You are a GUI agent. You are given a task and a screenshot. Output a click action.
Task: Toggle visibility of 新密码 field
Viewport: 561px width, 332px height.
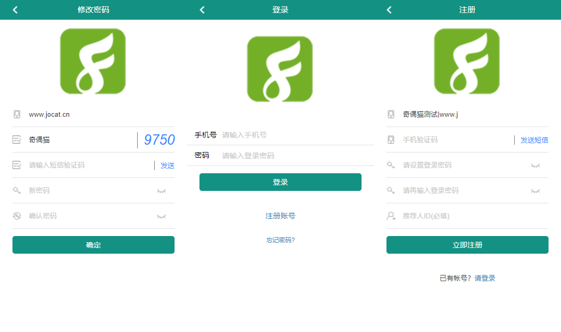162,191
